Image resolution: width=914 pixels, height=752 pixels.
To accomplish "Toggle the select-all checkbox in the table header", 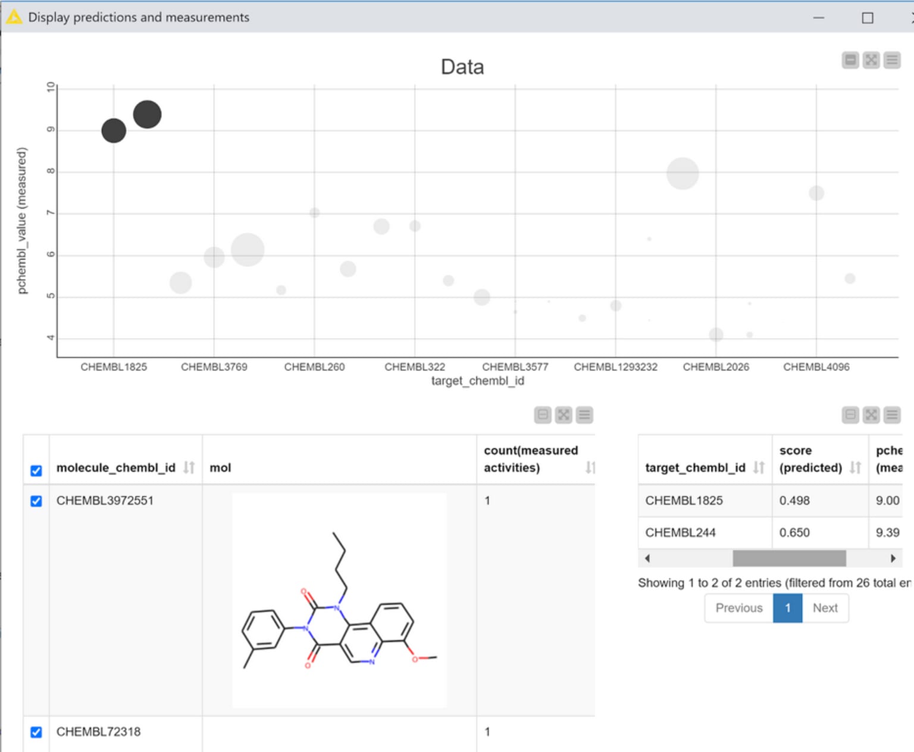I will pyautogui.click(x=36, y=470).
